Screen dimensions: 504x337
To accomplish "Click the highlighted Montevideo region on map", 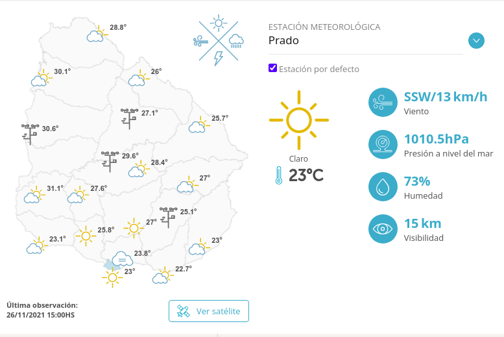I will [x=108, y=266].
